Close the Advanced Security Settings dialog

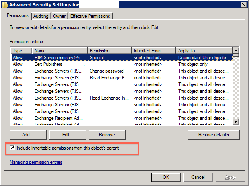[243, 4]
